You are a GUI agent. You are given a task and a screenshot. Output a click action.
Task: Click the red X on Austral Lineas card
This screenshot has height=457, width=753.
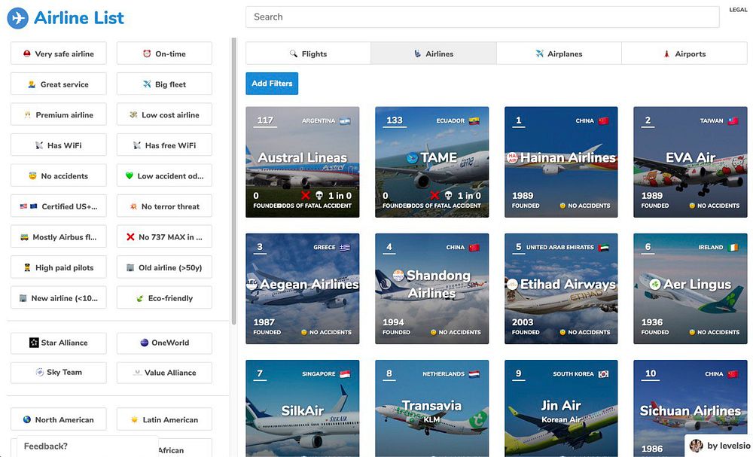[306, 196]
